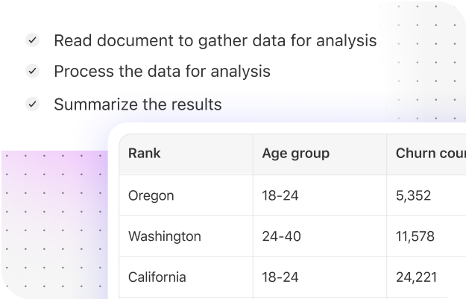The width and height of the screenshot is (466, 299).
Task: Select the Oregon table cell
Action: [186, 195]
